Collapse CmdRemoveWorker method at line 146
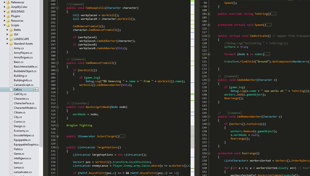The width and height of the screenshot is (310, 176). click(x=209, y=117)
